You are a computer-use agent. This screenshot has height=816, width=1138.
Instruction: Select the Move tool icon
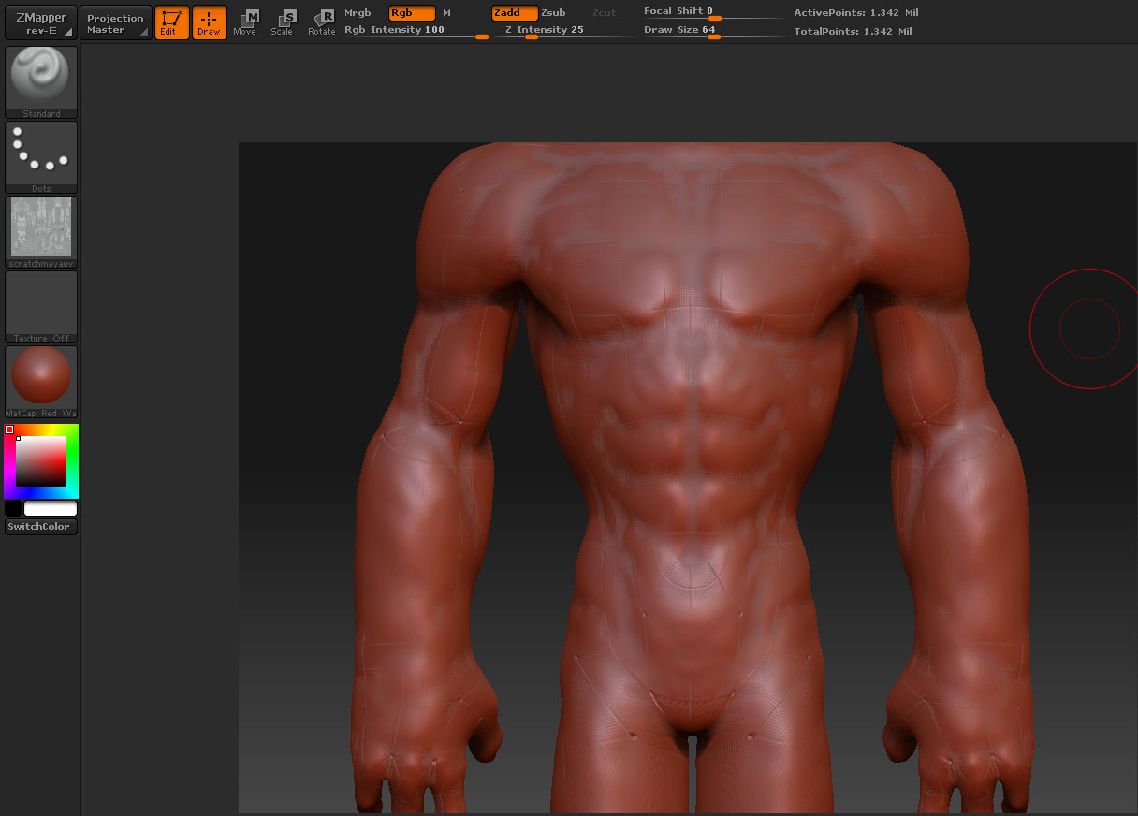[x=245, y=23]
